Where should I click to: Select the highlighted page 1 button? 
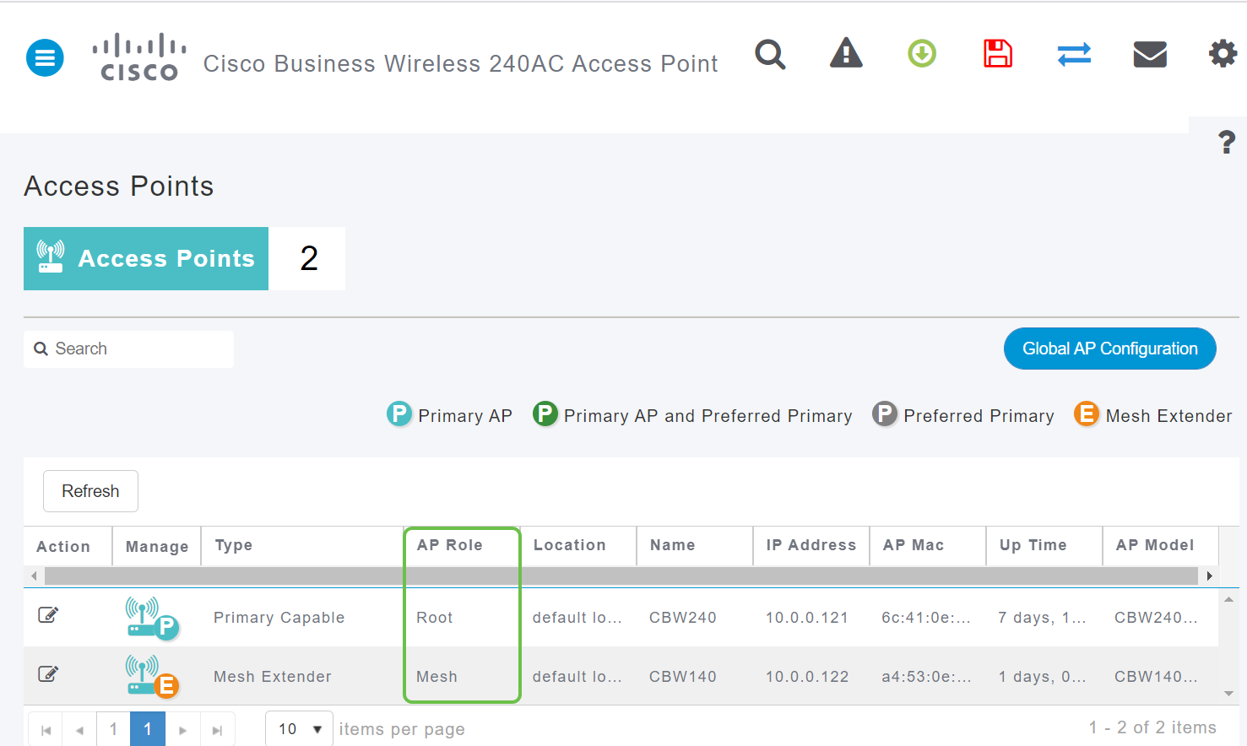pyautogui.click(x=148, y=729)
